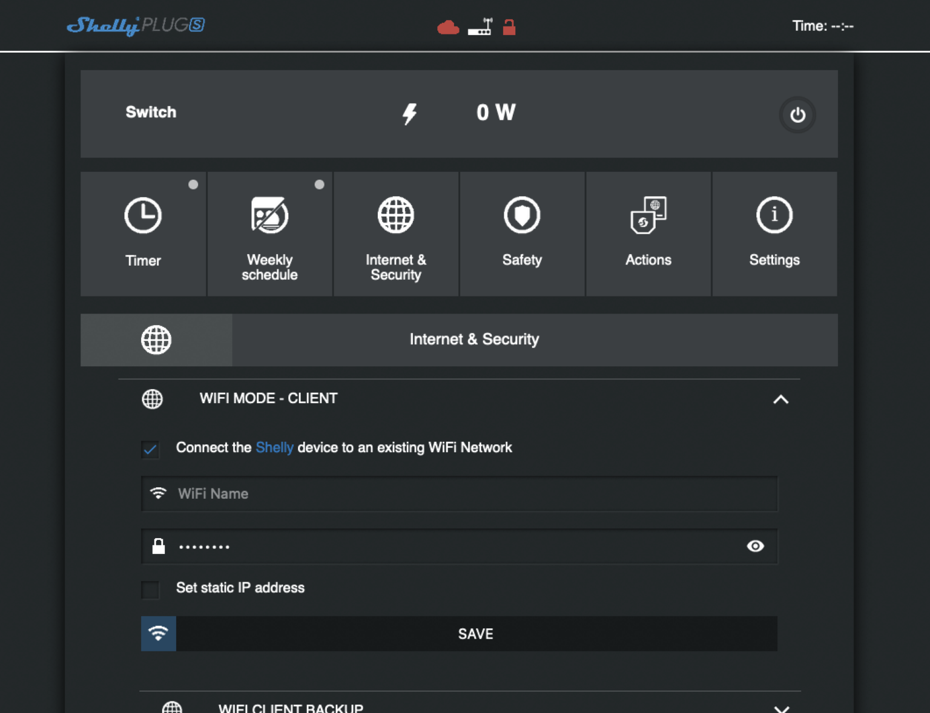Open Safety via the shield icon
930x713 pixels.
[522, 215]
